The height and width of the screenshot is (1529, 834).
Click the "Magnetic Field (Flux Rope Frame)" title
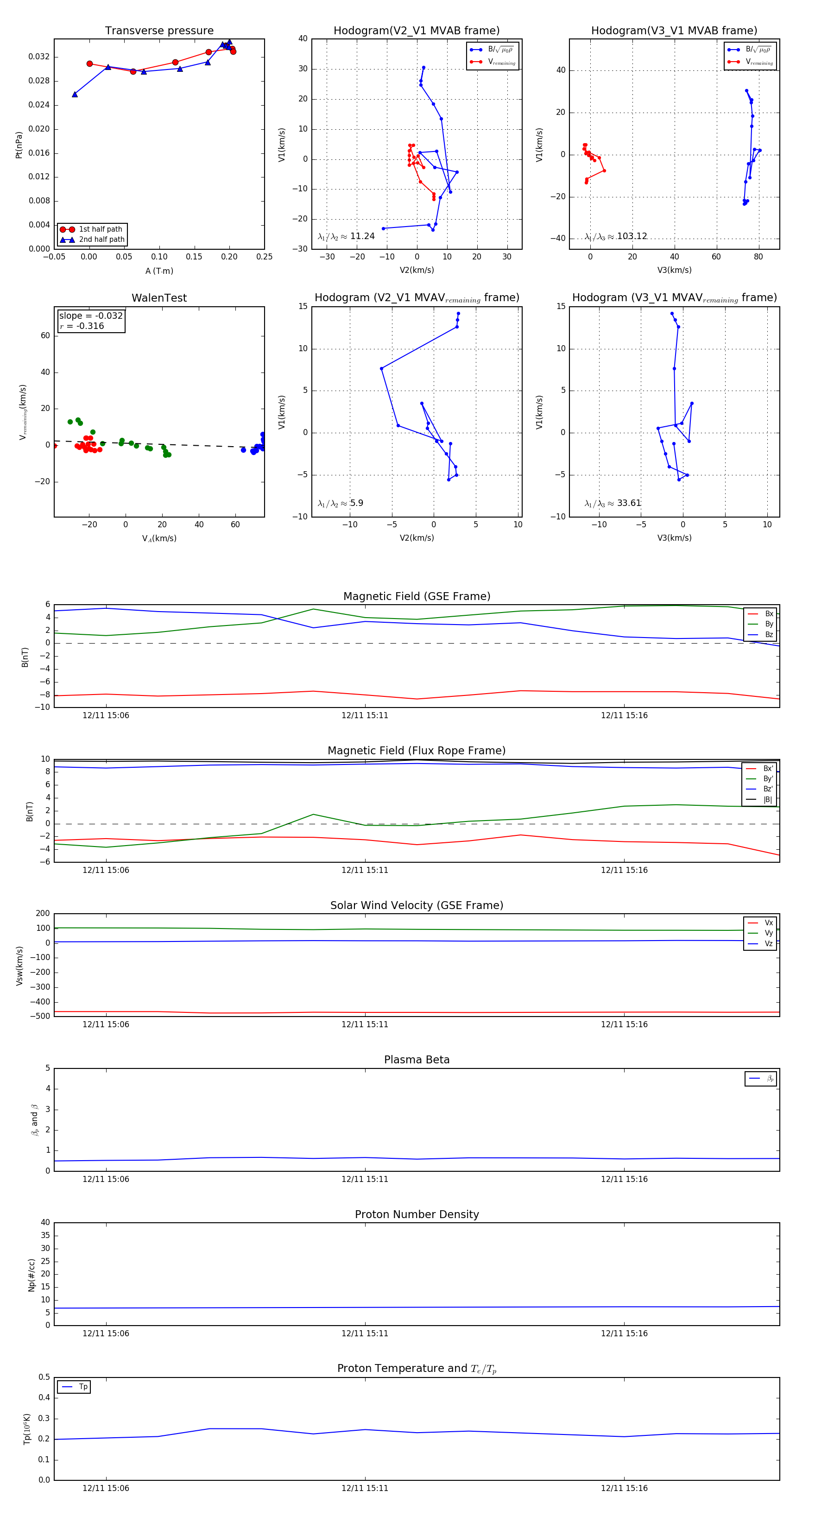tap(417, 751)
